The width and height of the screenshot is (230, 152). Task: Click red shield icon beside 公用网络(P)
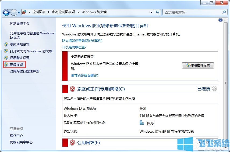click(72, 143)
